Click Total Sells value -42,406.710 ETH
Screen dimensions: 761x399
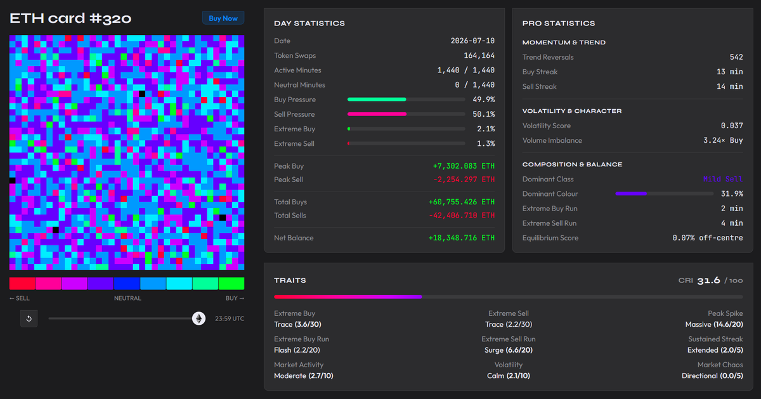(462, 216)
